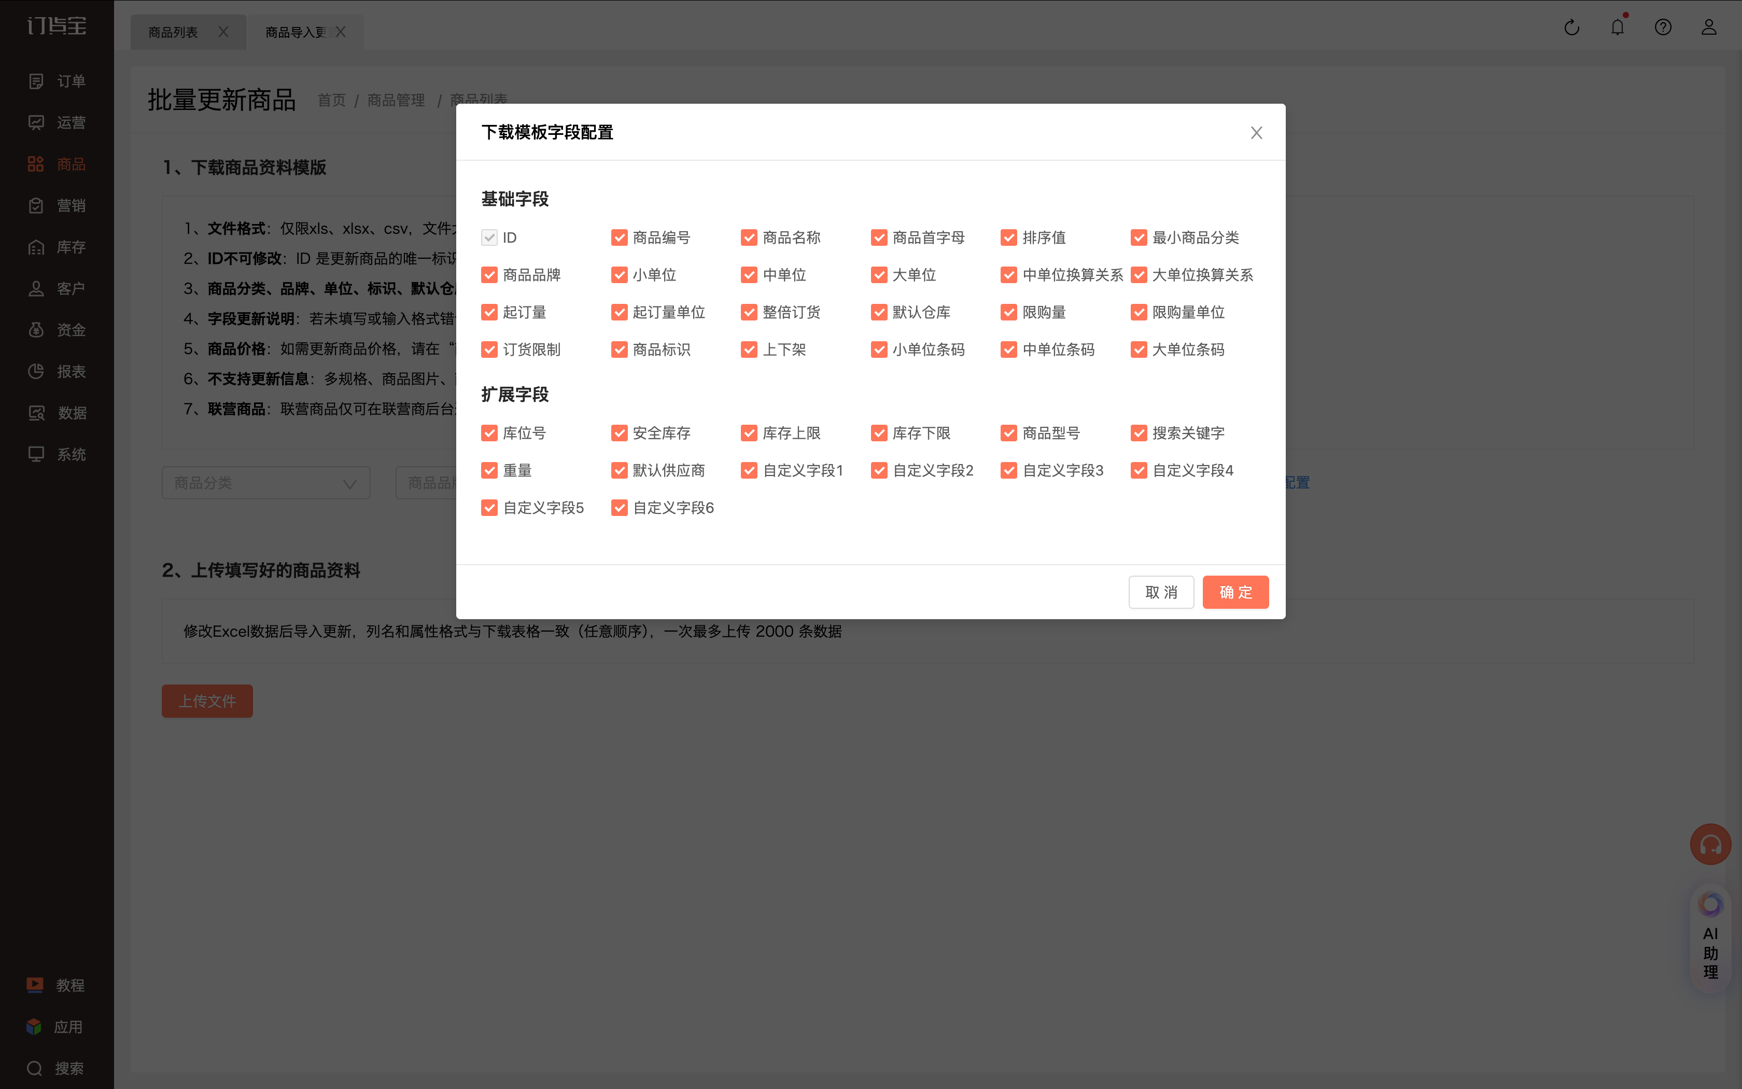Click the 取消 button
1742x1089 pixels.
[1161, 592]
